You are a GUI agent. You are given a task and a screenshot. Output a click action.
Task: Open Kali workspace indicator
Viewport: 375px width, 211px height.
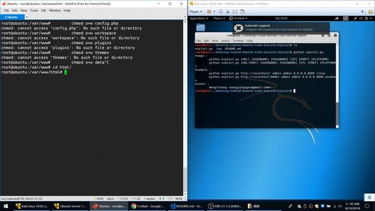click(x=346, y=18)
